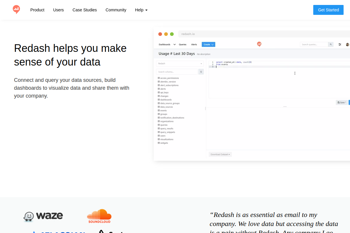350x233 pixels.
Task: Open the blue Create dropdown in demo
Action: click(209, 45)
